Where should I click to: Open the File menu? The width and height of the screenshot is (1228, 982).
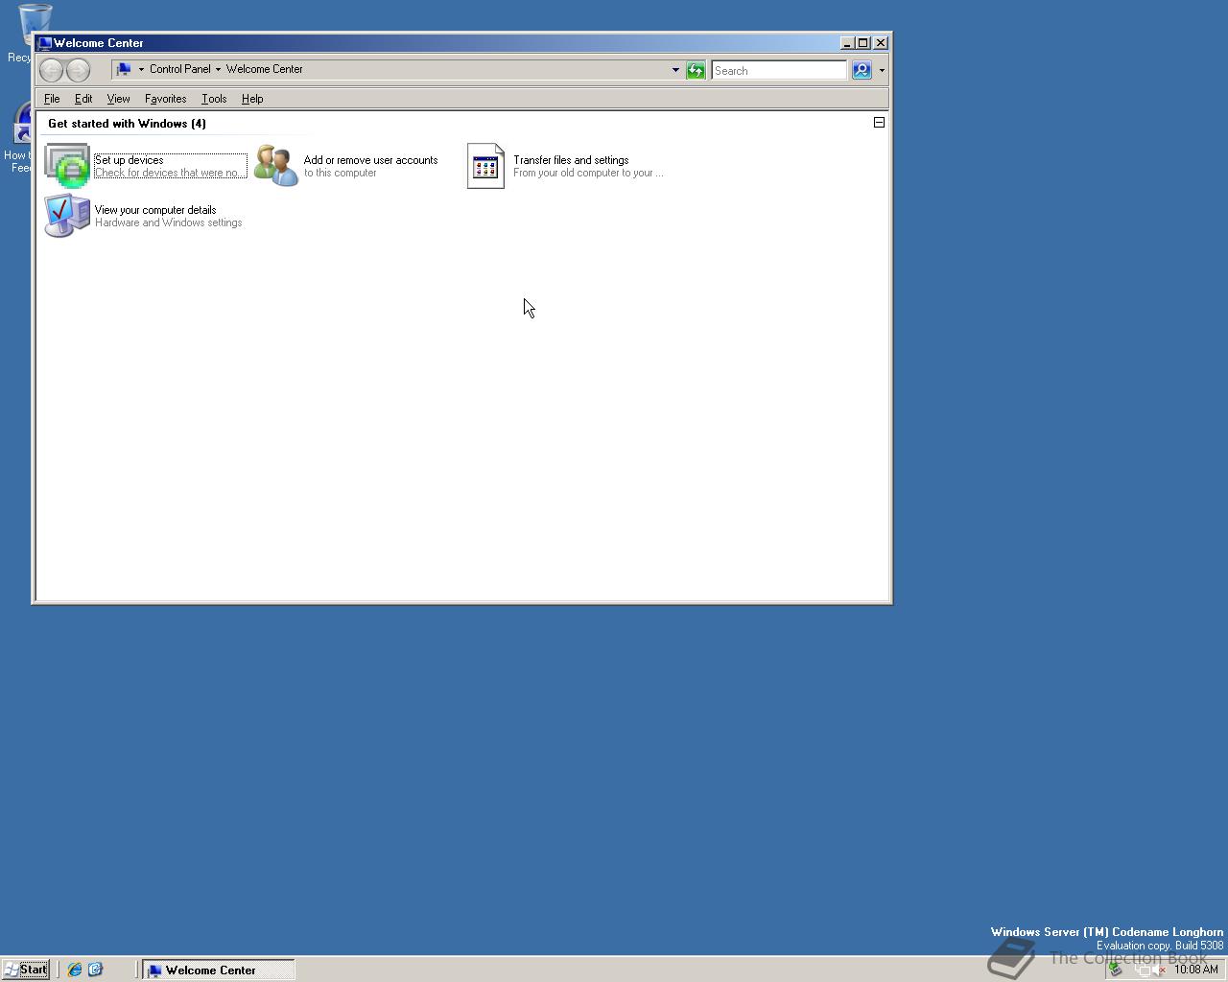pos(52,99)
